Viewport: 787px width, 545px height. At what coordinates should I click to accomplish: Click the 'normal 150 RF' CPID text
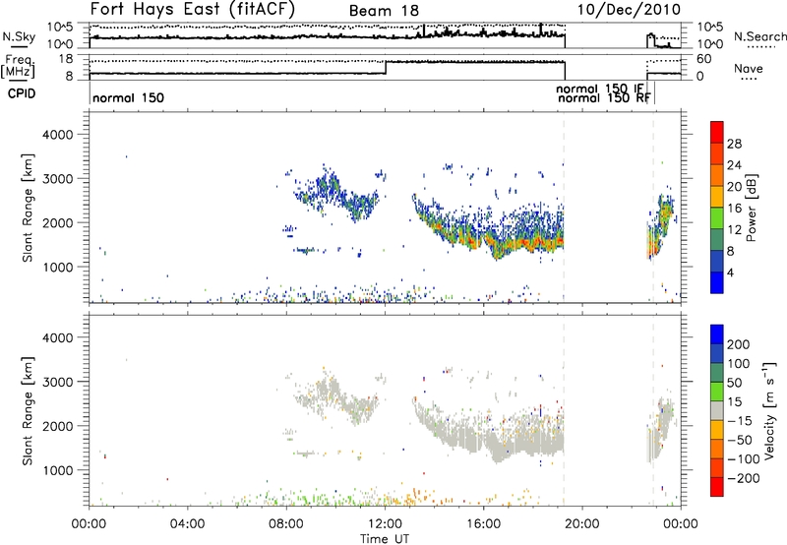point(604,97)
